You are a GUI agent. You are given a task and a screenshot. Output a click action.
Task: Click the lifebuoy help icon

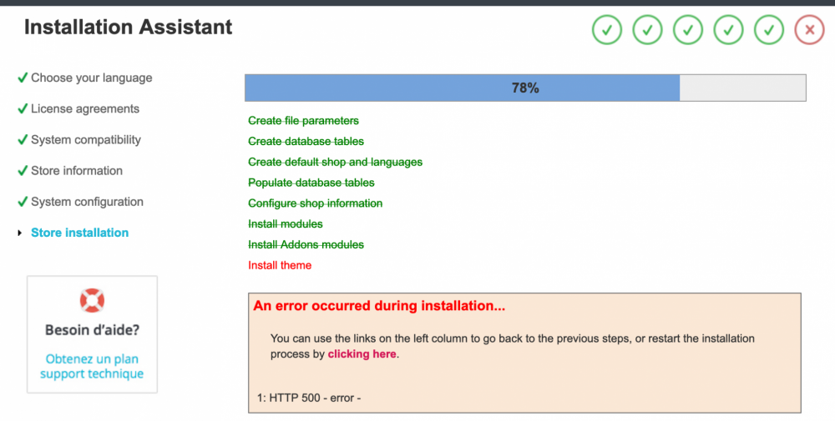click(x=92, y=300)
